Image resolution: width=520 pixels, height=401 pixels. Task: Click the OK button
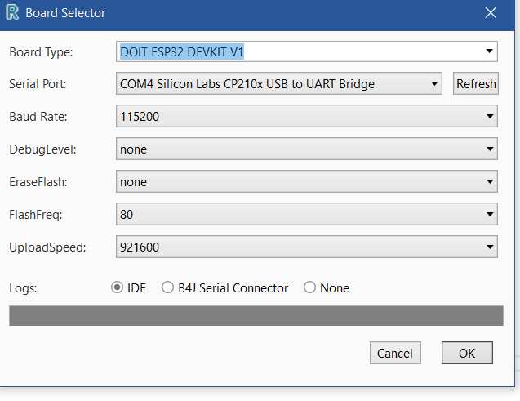click(467, 353)
